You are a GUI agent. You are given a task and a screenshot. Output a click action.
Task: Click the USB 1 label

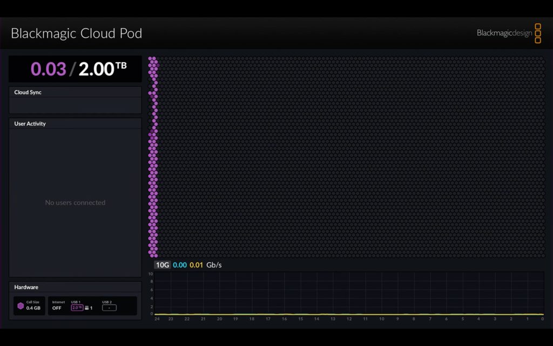(76, 302)
